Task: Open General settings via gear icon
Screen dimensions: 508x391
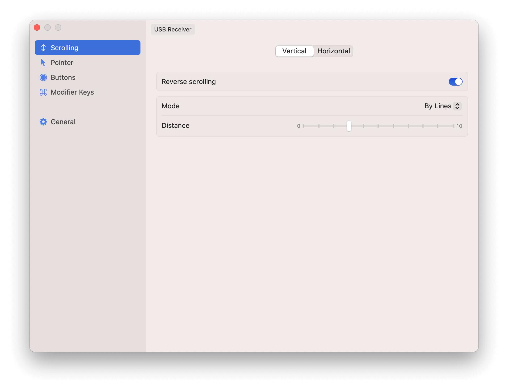Action: coord(43,122)
